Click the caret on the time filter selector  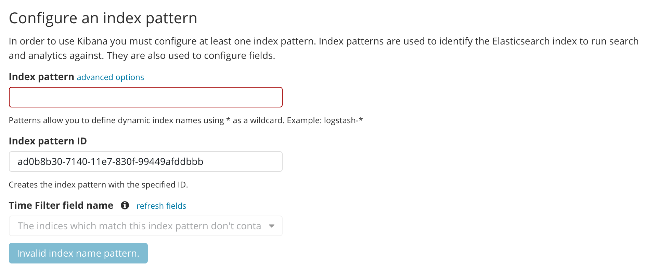(x=272, y=226)
